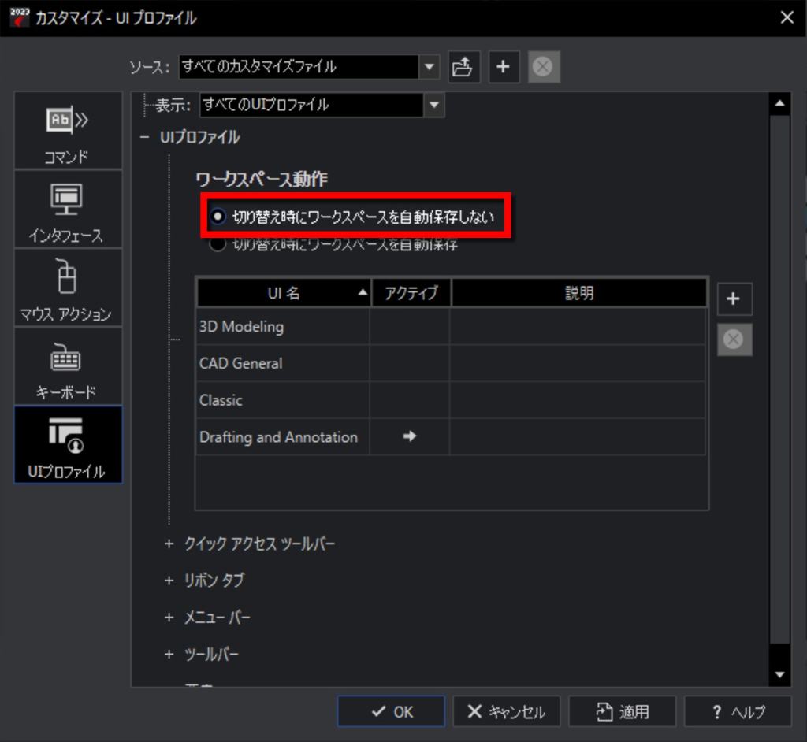Collapse the UIプロファイル tree node
The image size is (807, 742).
coord(145,137)
